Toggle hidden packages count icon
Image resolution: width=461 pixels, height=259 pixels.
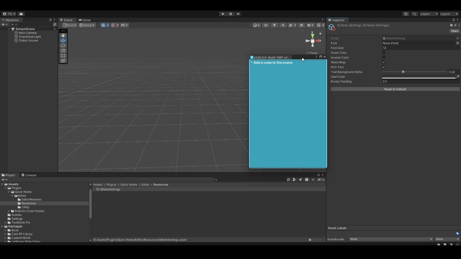[x=321, y=180]
